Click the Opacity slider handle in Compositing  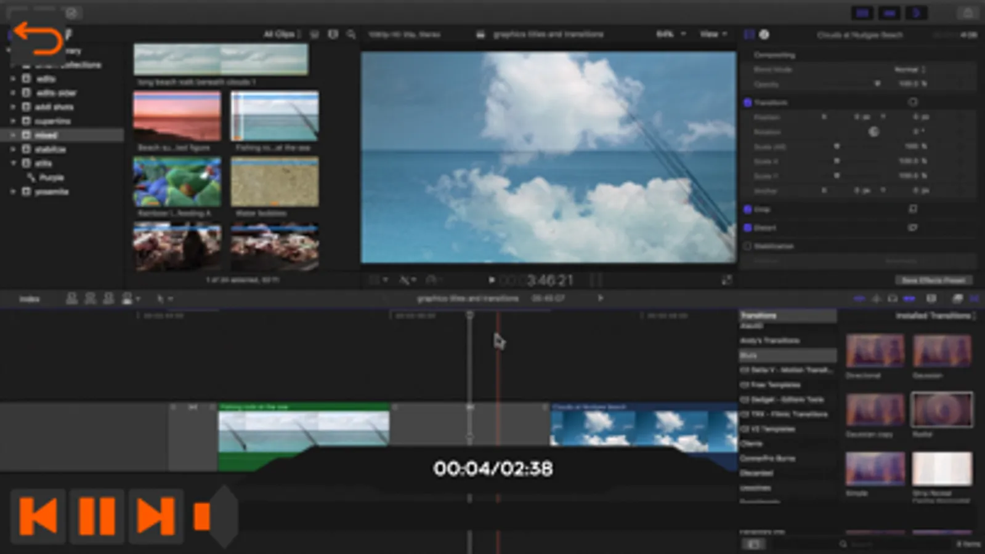(x=877, y=84)
